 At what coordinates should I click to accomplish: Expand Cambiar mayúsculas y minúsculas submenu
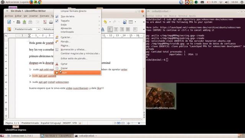(x=78, y=54)
